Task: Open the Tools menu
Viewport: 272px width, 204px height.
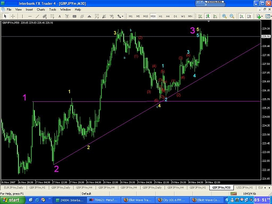Action: coord(53,10)
